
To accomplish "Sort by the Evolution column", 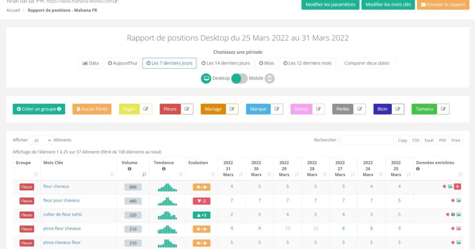I will (x=213, y=174).
